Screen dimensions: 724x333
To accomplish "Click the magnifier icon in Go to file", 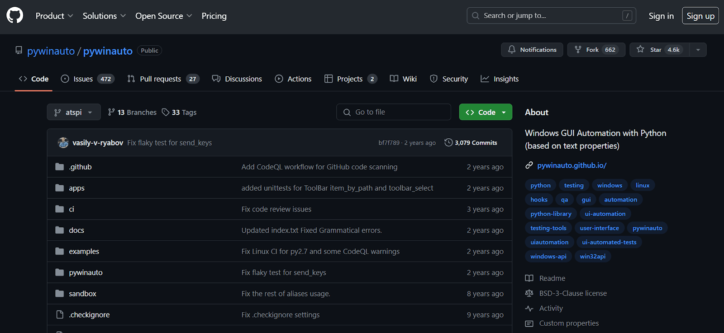I will pos(347,112).
